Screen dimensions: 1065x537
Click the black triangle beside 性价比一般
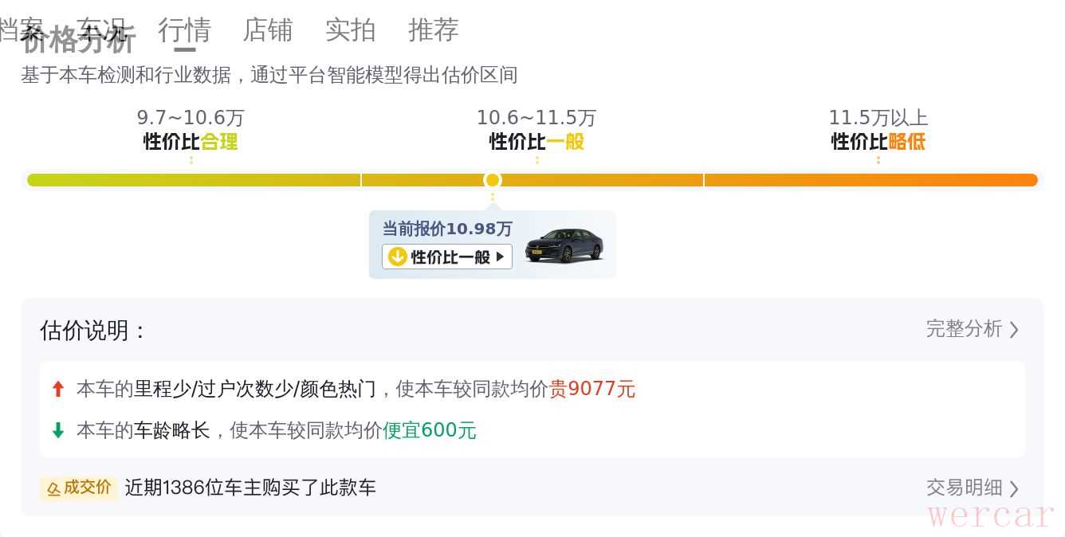500,257
